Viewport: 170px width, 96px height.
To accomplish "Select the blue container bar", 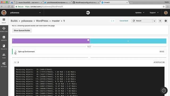I will (x=128, y=41).
